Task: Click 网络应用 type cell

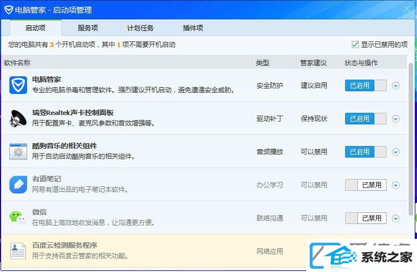Action: point(270,251)
